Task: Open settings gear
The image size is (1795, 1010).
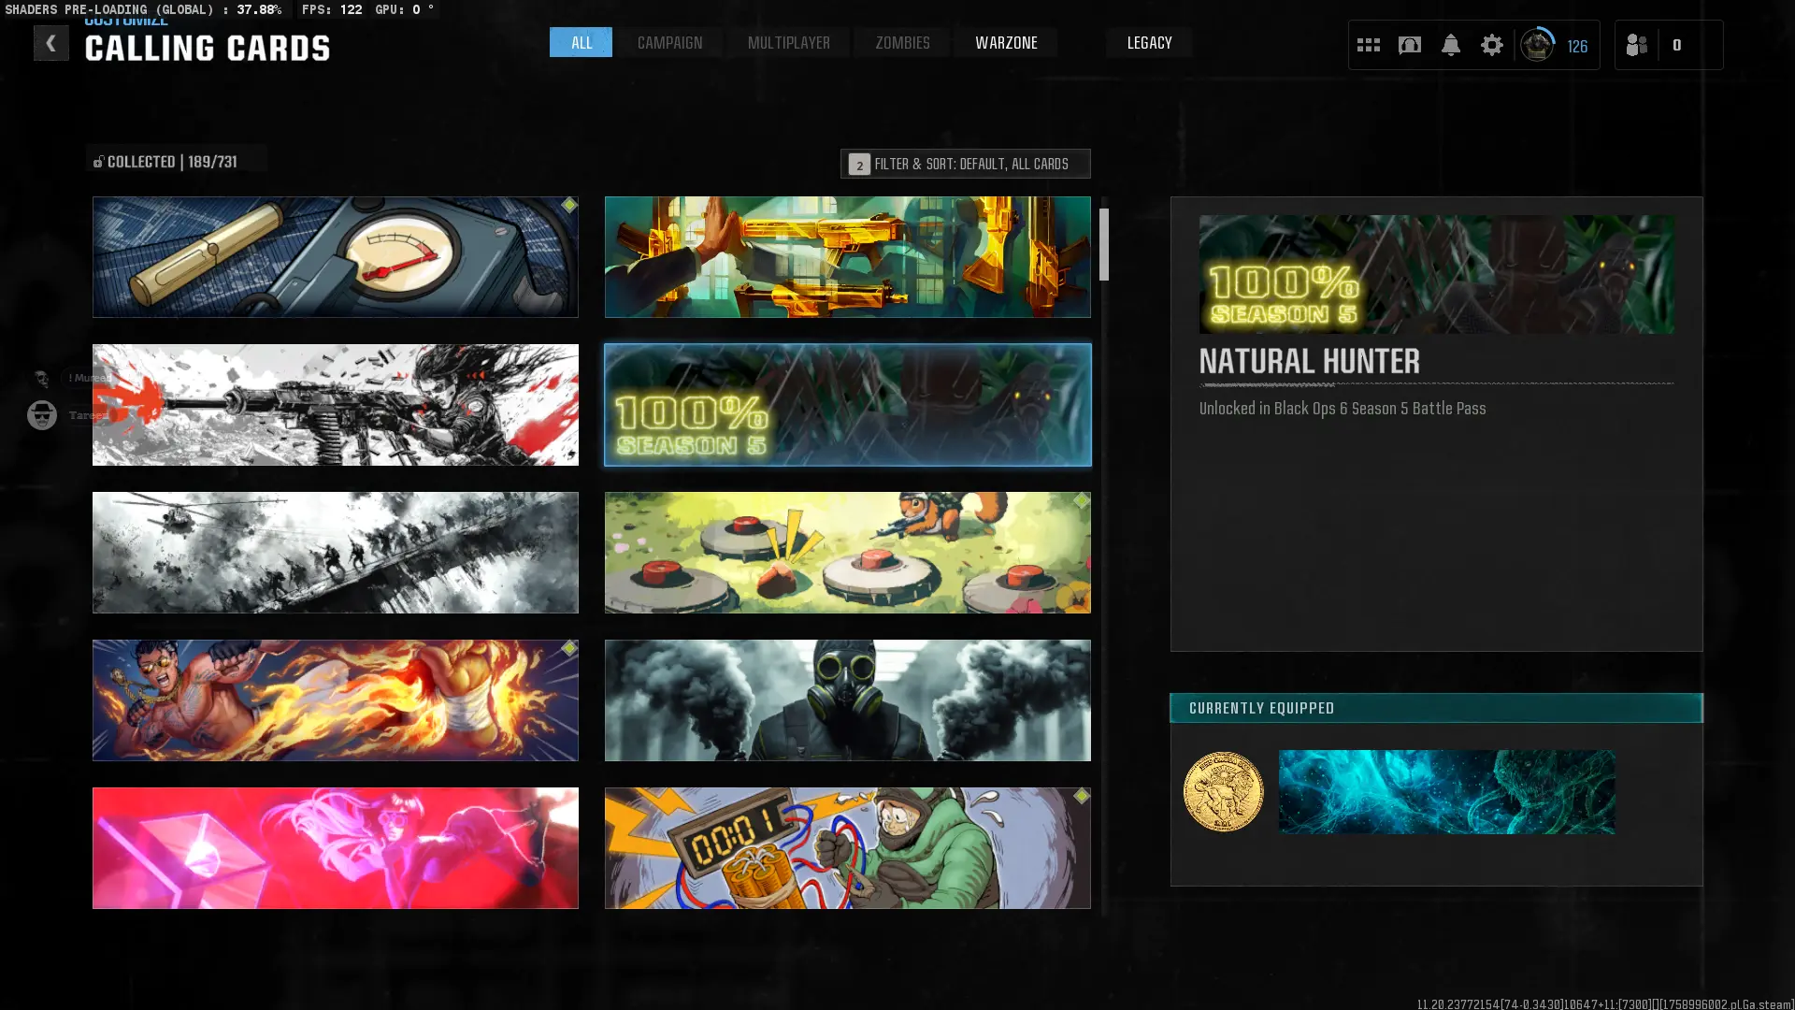Action: [x=1491, y=45]
